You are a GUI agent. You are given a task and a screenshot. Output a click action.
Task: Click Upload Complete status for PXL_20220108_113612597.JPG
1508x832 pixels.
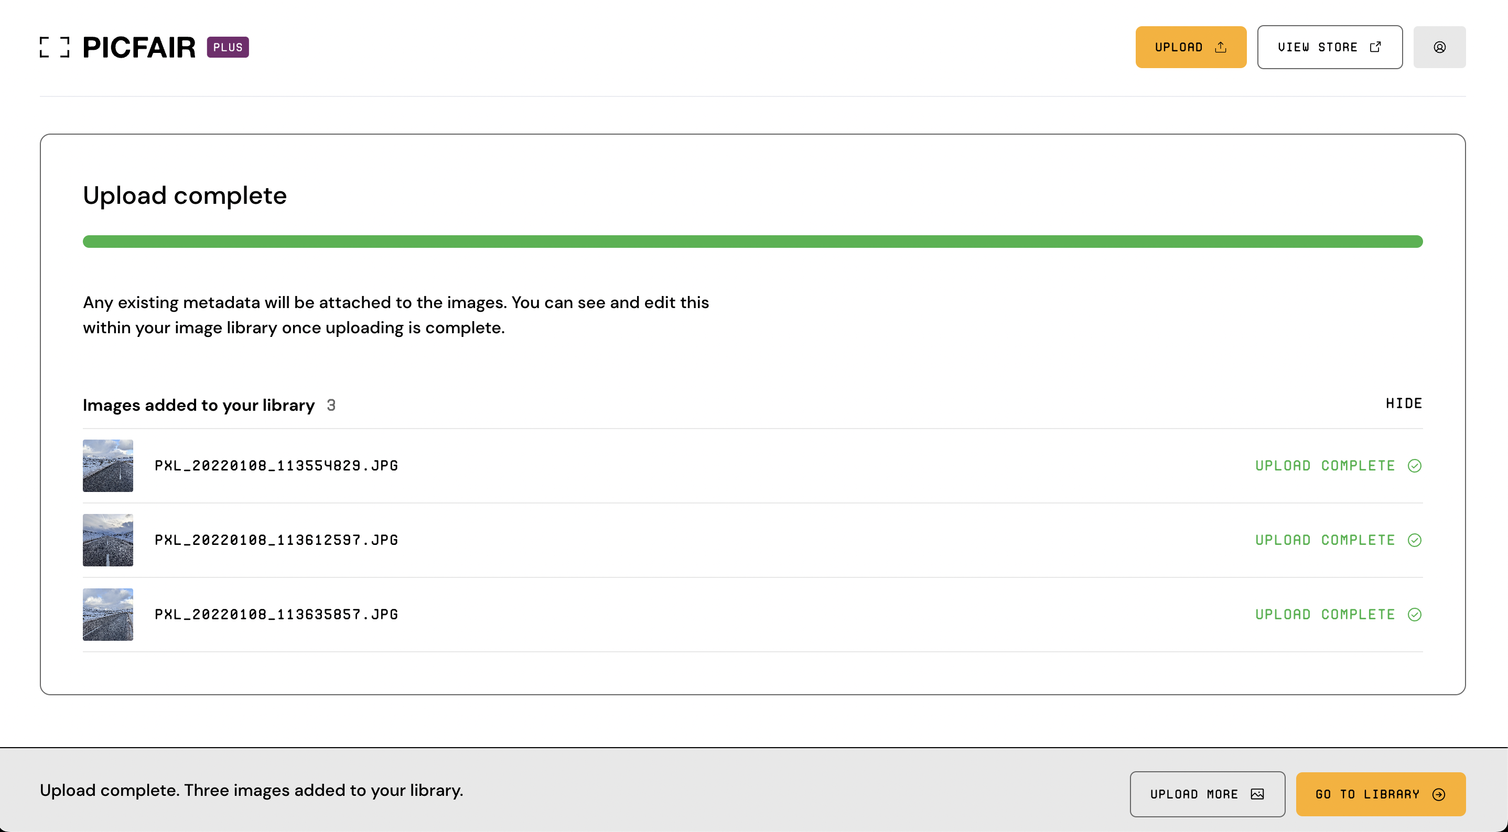pos(1326,540)
